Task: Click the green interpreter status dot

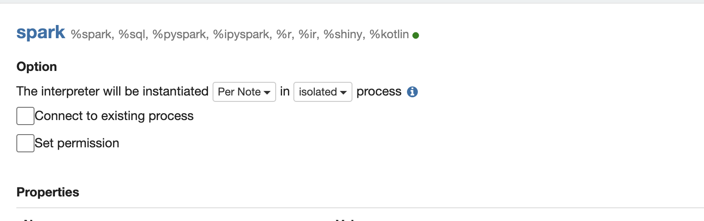Action: 416,35
